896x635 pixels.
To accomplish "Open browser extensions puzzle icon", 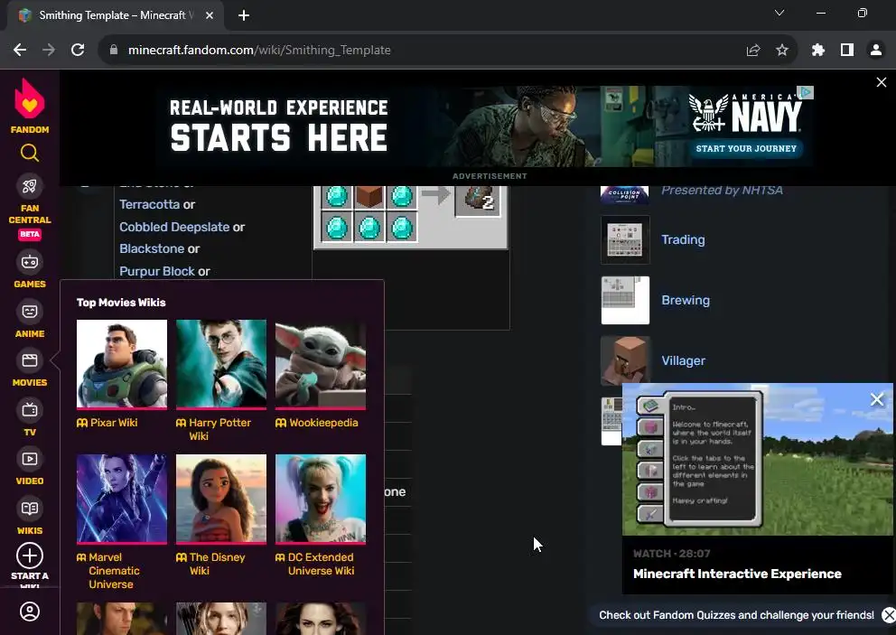I will tap(818, 51).
